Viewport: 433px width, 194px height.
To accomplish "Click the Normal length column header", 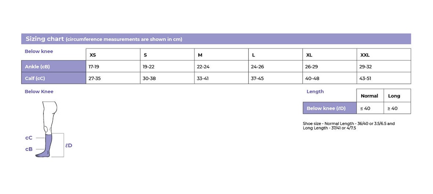I will point(370,96).
